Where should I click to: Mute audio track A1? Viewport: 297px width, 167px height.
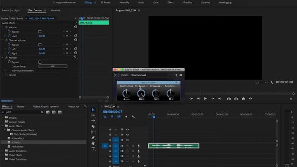click(x=128, y=146)
